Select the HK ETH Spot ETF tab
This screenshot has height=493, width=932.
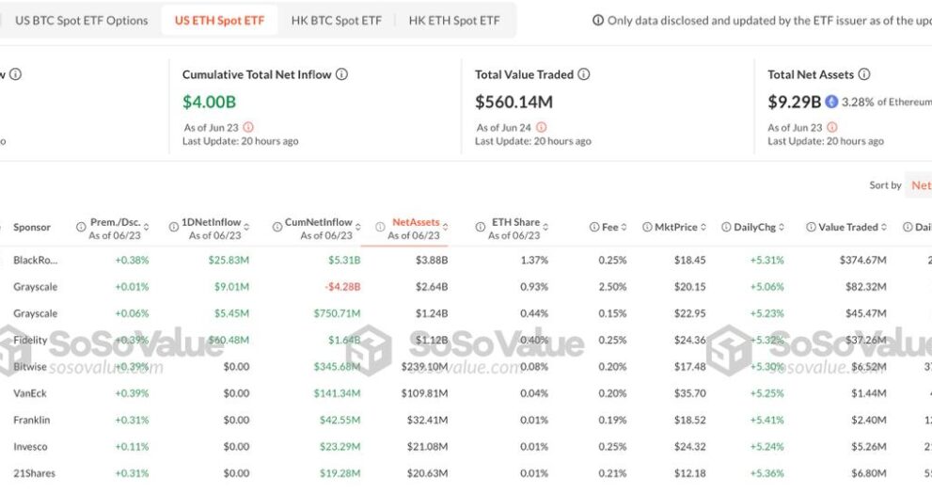[454, 20]
